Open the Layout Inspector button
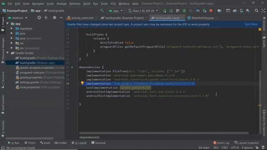This screenshot has width=267, height=150. pos(247,143)
